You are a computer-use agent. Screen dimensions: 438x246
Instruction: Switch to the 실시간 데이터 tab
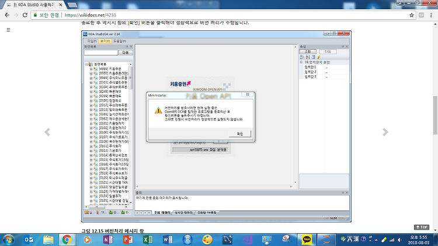[x=183, y=213]
